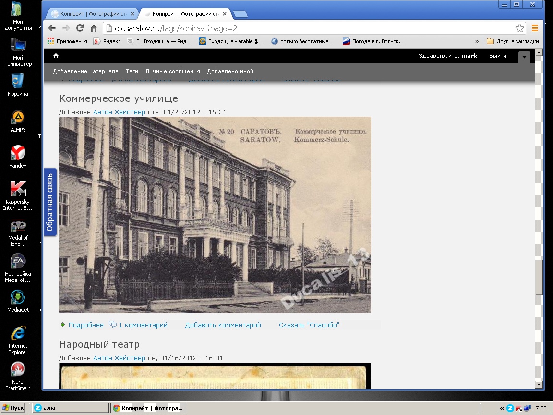553x415 pixels.
Task: Go to the browser home page
Action: (94, 28)
